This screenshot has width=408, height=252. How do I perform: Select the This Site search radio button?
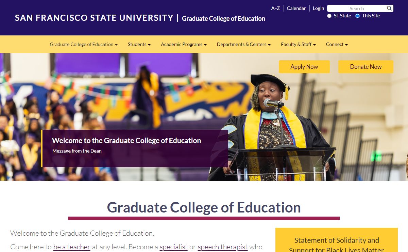[357, 16]
